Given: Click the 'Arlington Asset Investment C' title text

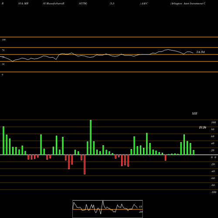Looking at the screenshot, I should (x=188, y=3).
